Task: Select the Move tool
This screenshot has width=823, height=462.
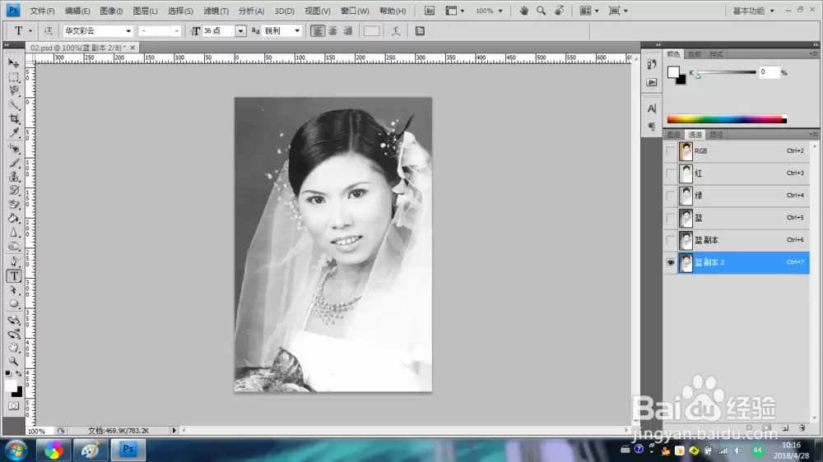Action: pyautogui.click(x=14, y=63)
